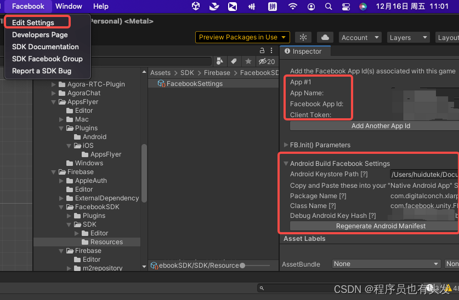Switch to the Inspector tab
This screenshot has width=459, height=300.
click(x=304, y=51)
